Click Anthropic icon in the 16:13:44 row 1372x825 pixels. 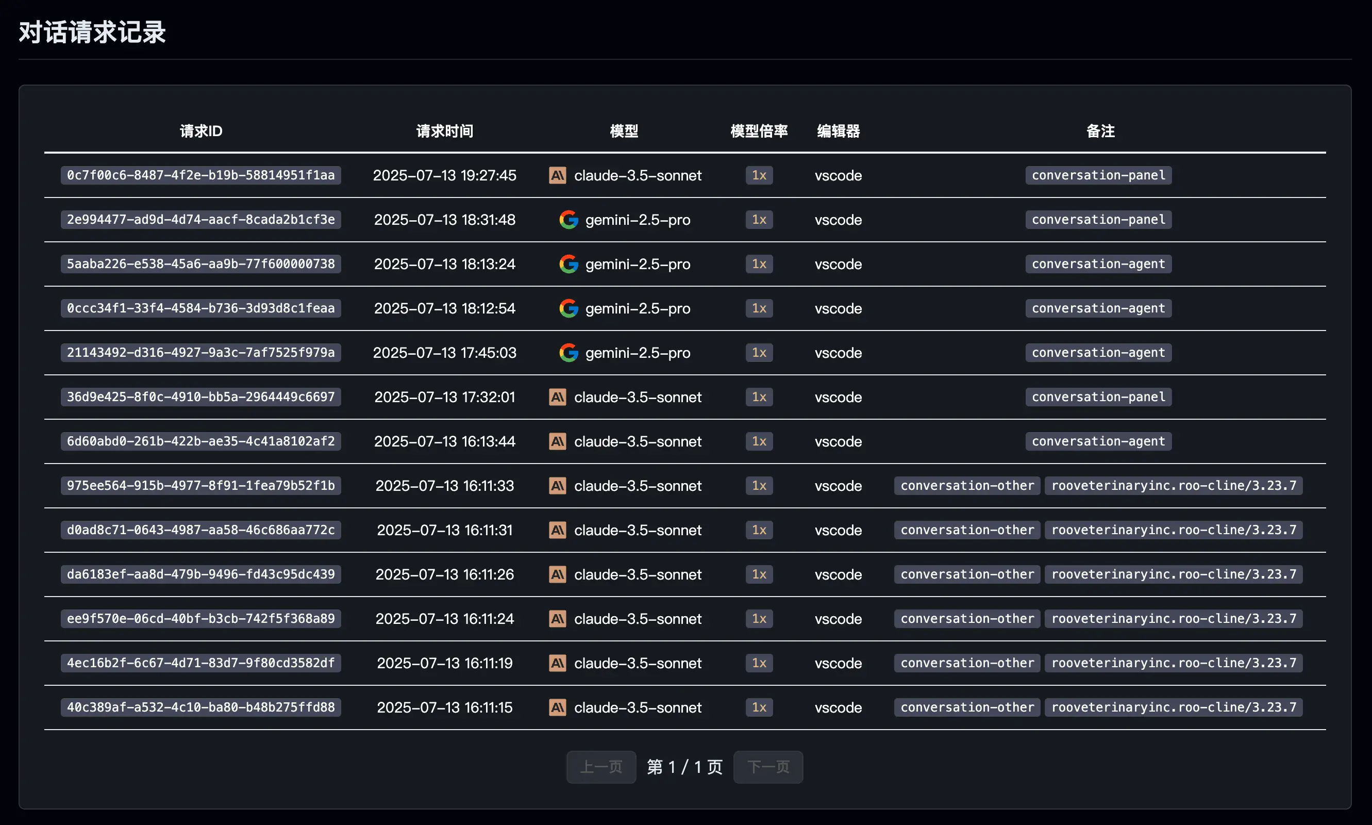coord(557,441)
